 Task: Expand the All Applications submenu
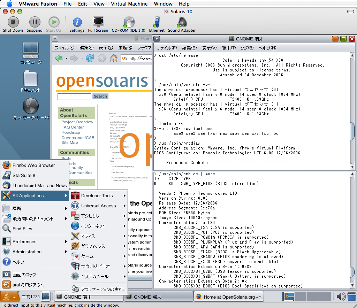35,195
